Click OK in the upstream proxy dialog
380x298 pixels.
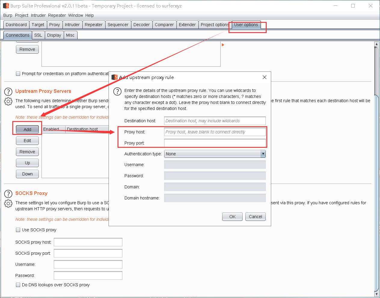pyautogui.click(x=232, y=217)
